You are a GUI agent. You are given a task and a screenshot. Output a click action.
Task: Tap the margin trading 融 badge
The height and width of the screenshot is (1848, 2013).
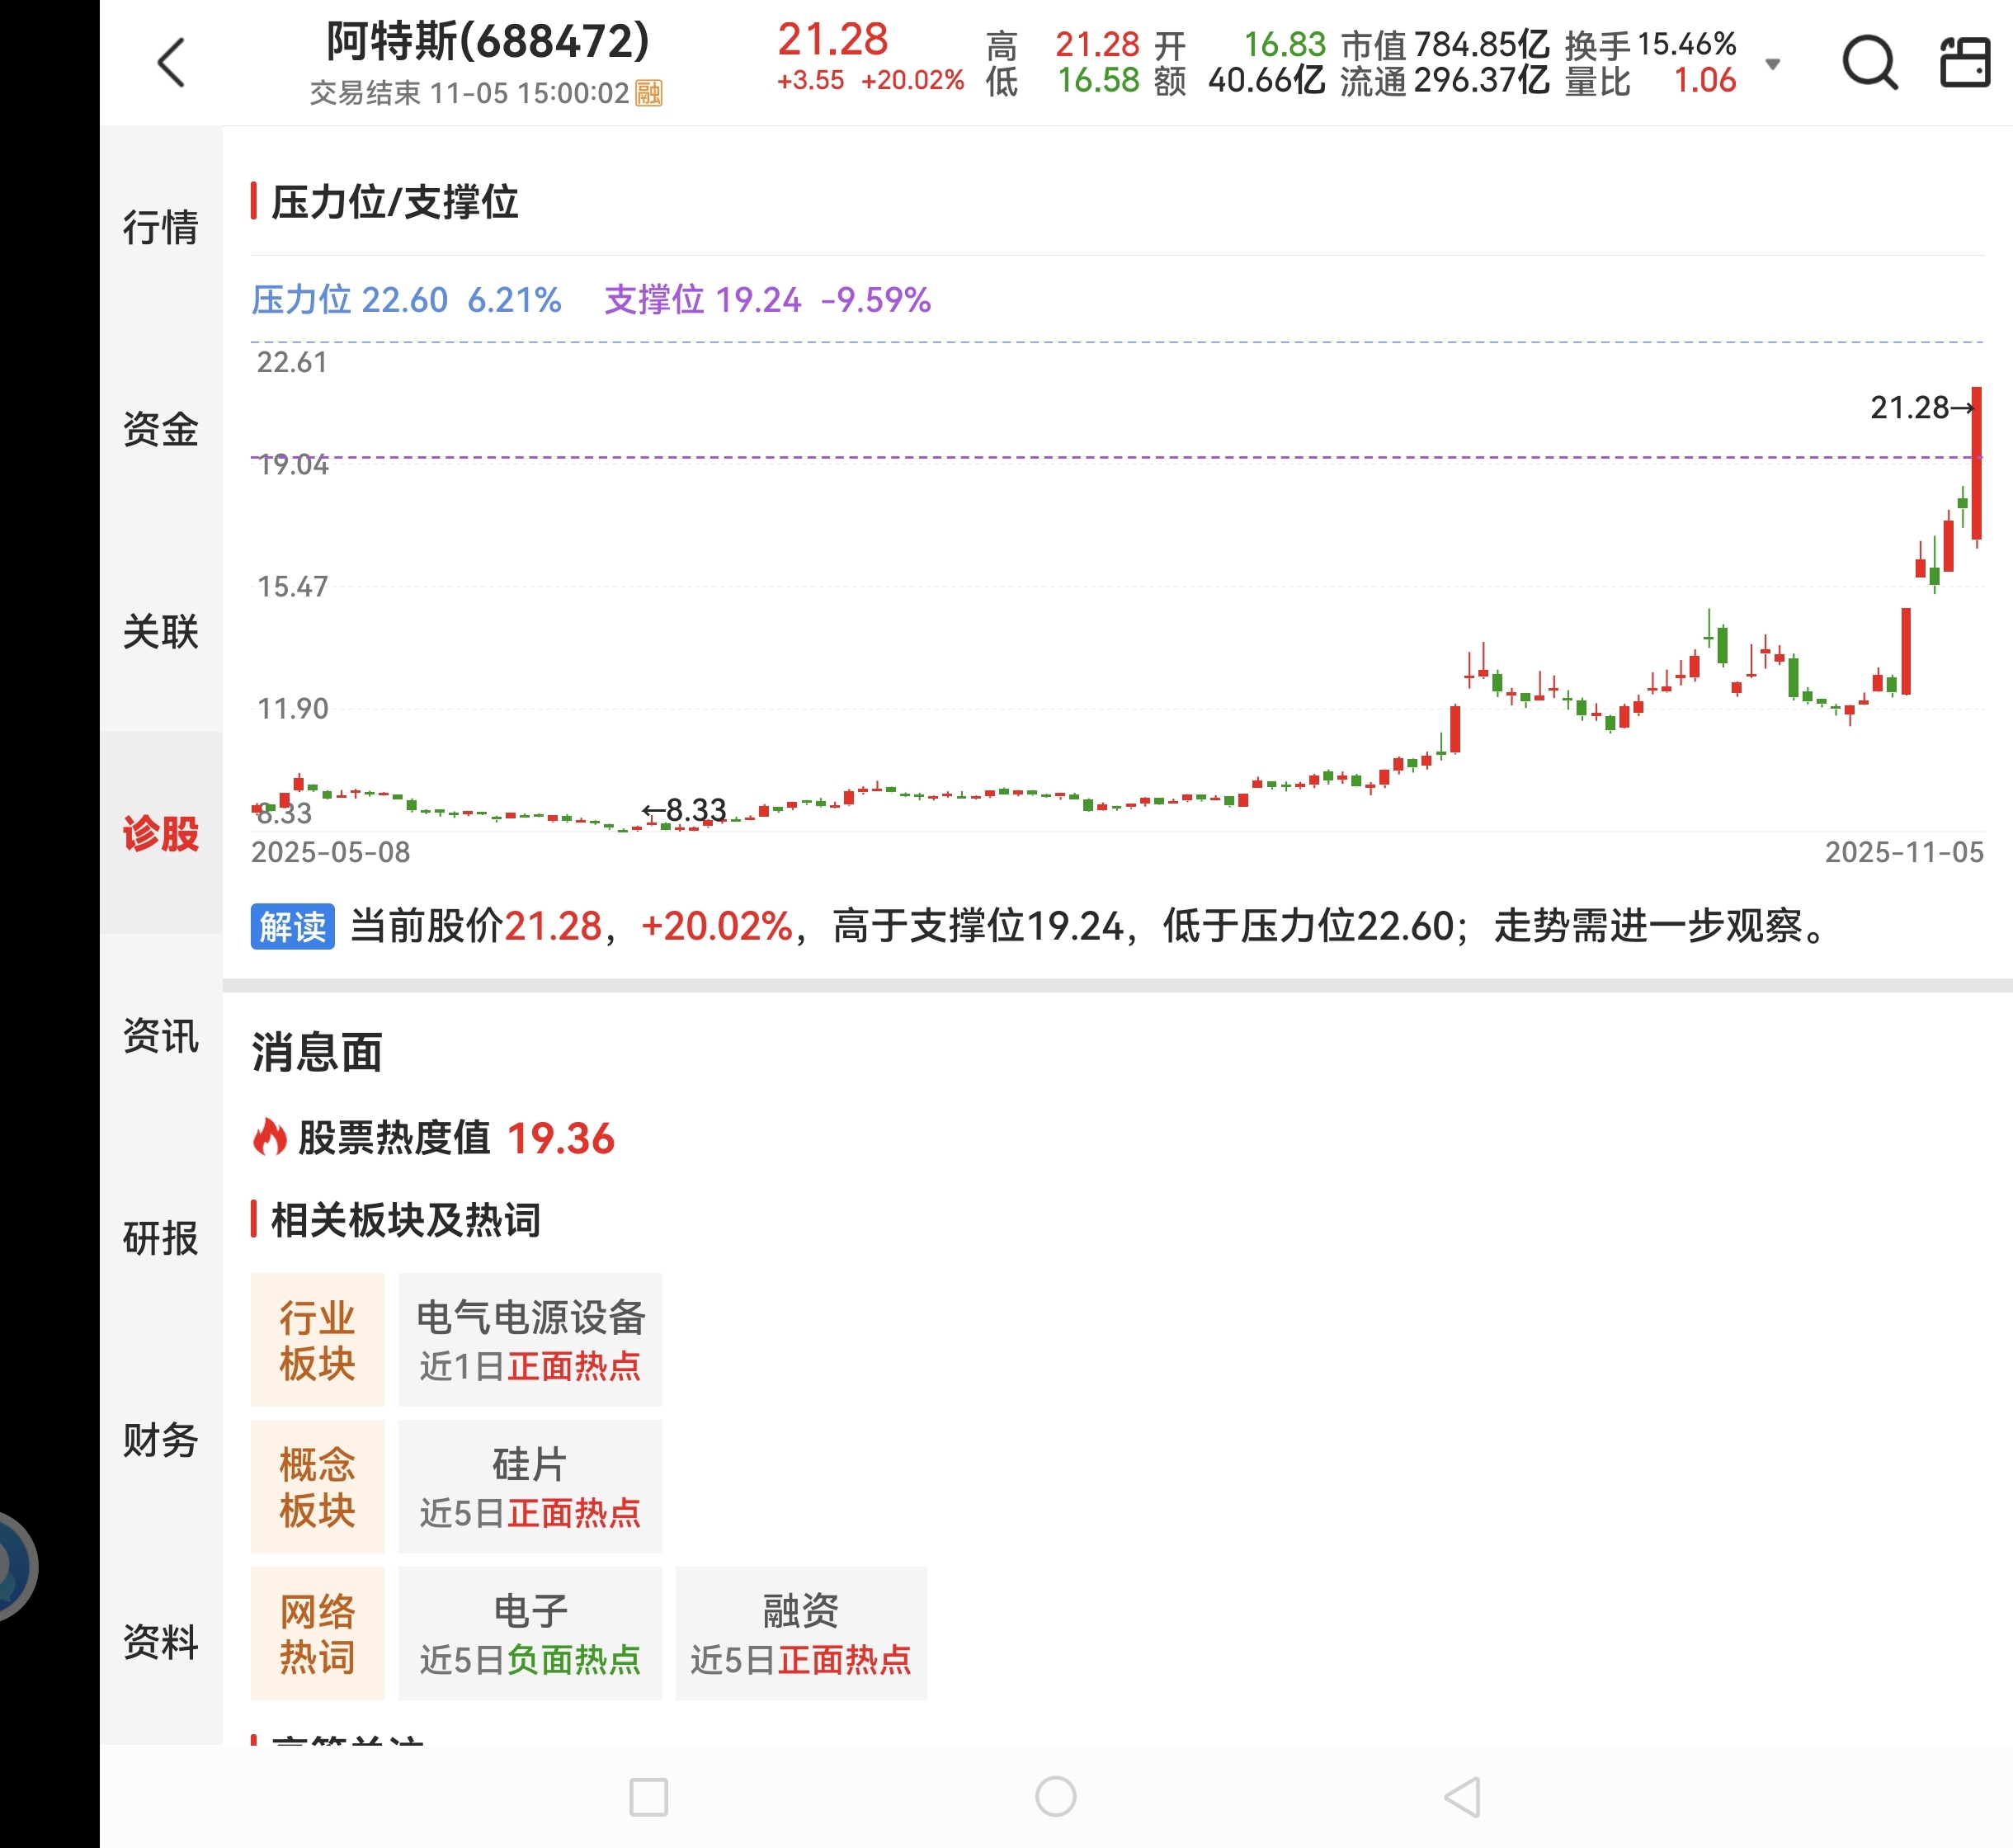(649, 94)
